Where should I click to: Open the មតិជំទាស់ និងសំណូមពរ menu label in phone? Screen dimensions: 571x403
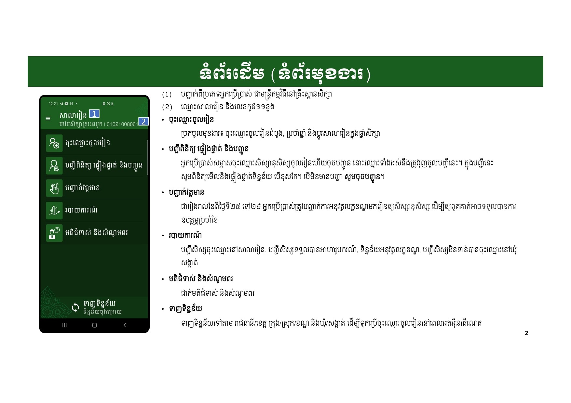[96, 233]
